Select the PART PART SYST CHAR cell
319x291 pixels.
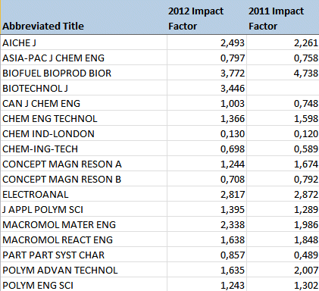coord(83,255)
